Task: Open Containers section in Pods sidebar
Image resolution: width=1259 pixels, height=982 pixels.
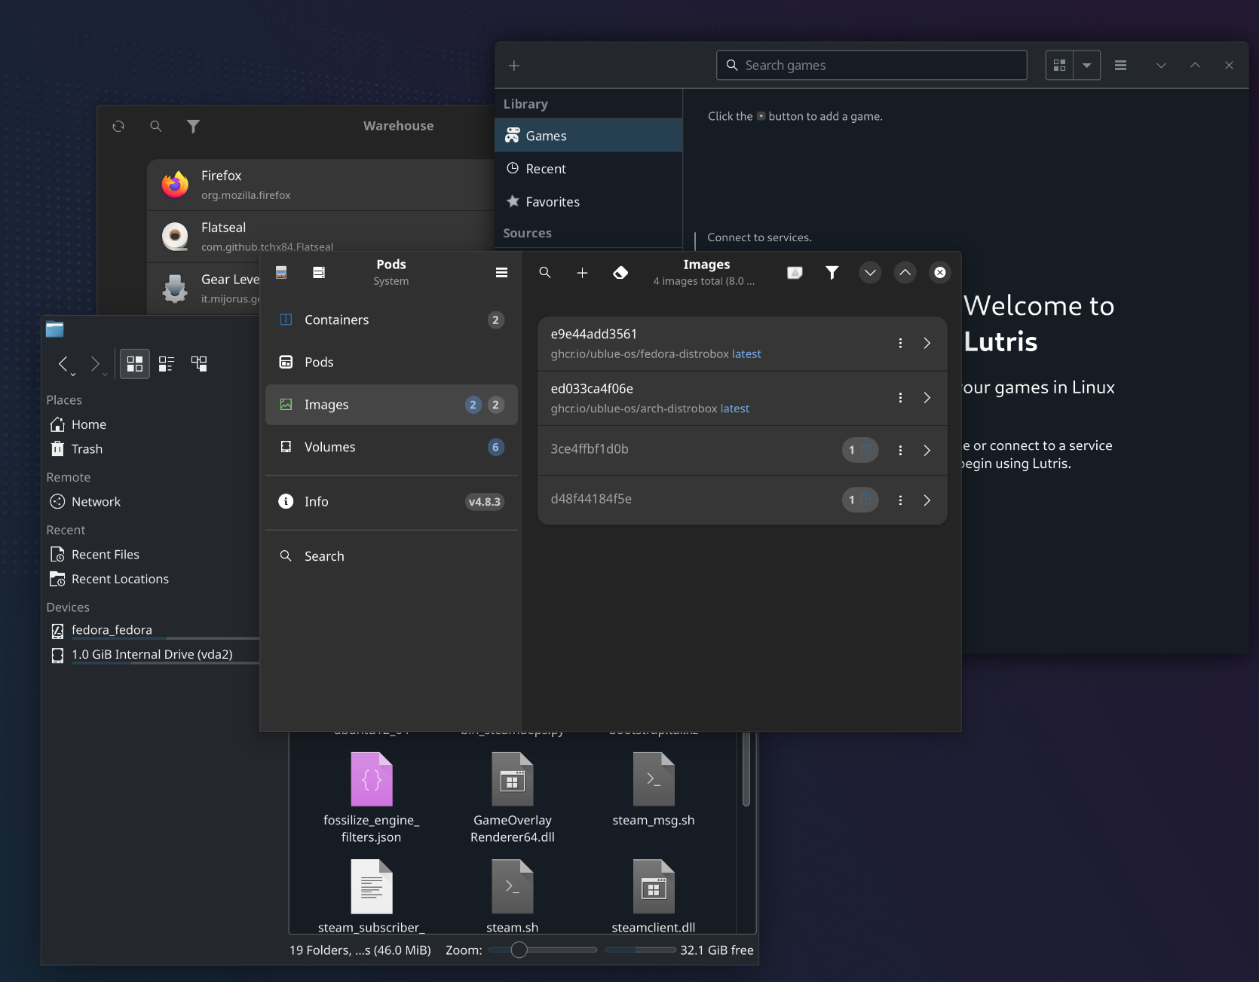Action: [391, 320]
